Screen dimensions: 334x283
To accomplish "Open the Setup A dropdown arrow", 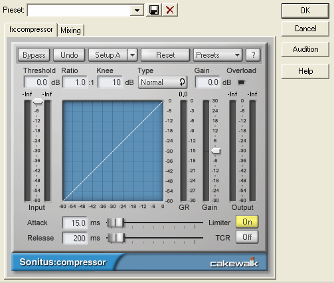I will (x=133, y=55).
